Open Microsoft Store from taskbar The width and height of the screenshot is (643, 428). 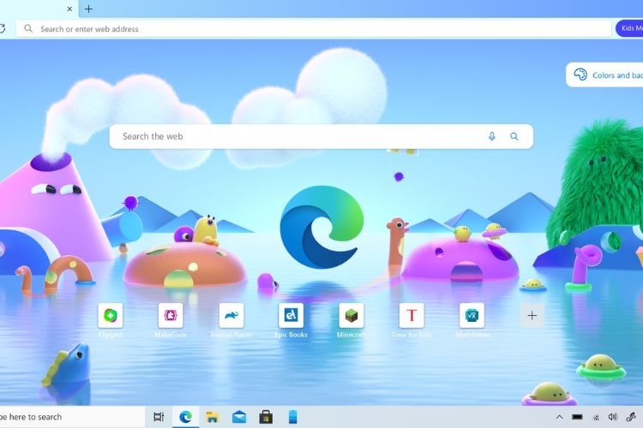tap(266, 417)
